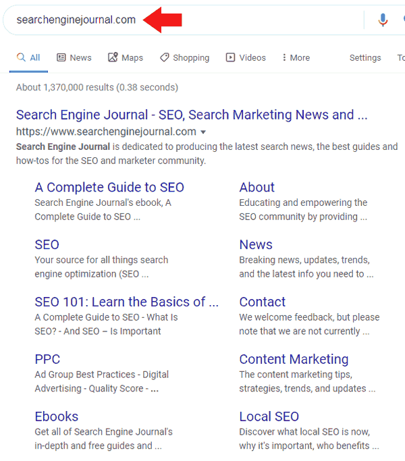This screenshot has width=405, height=461.
Task: Click the 'Your source for all things search' snippet
Action: [x=101, y=267]
